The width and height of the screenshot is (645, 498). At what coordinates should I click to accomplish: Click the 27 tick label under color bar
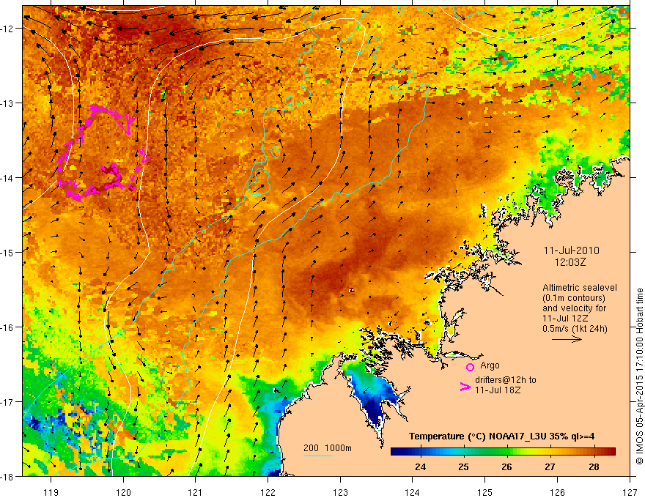550,467
